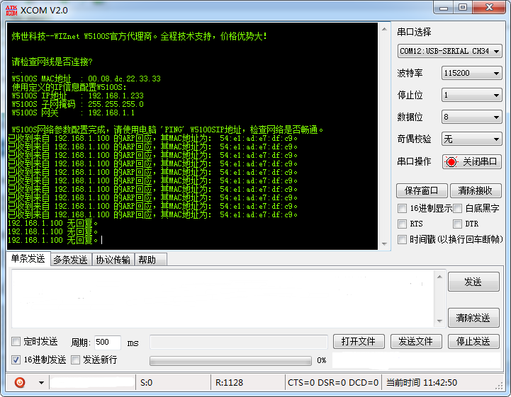Toggle the 白底黑字 checkbox
511x397 pixels.
(458, 208)
